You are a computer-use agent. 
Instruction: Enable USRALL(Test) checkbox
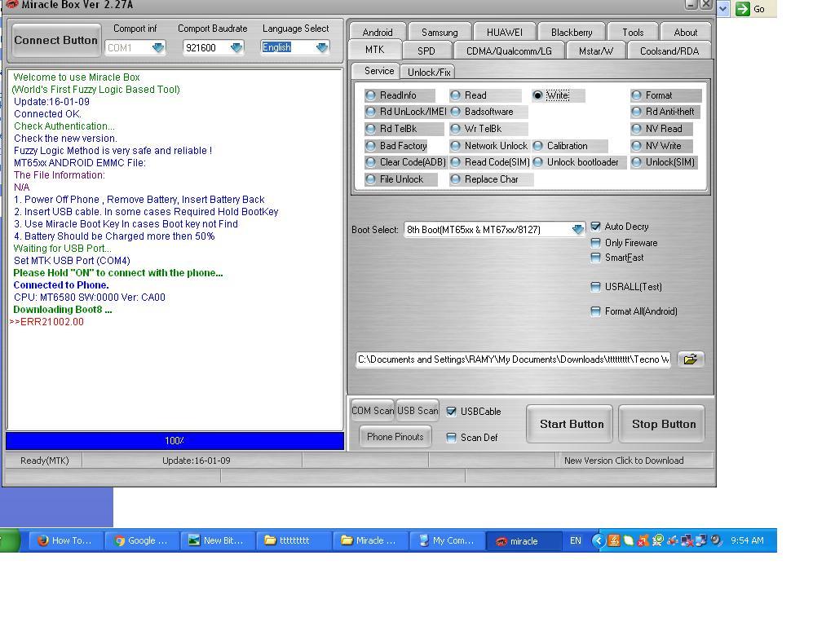pos(596,287)
